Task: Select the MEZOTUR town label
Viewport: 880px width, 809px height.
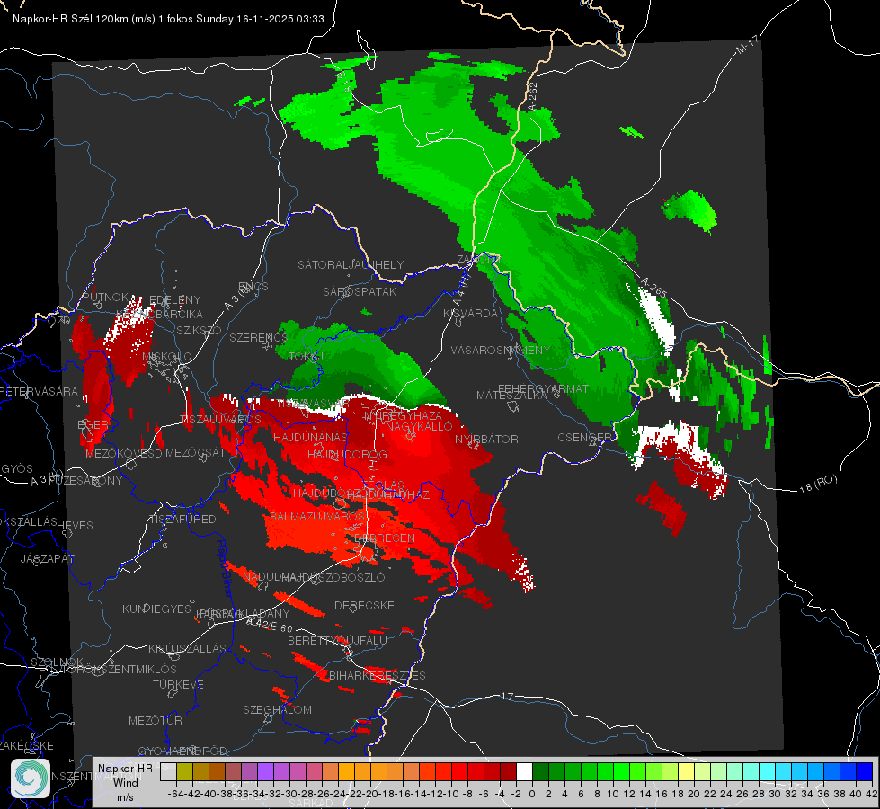Action: pos(156,720)
